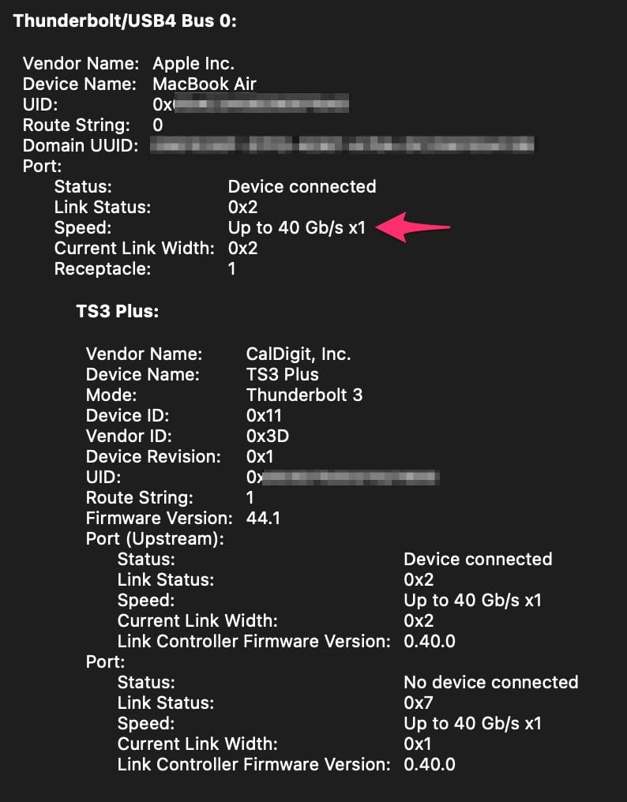Viewport: 627px width, 802px height.
Task: Click the blurred Domain UUID value
Action: coord(342,145)
